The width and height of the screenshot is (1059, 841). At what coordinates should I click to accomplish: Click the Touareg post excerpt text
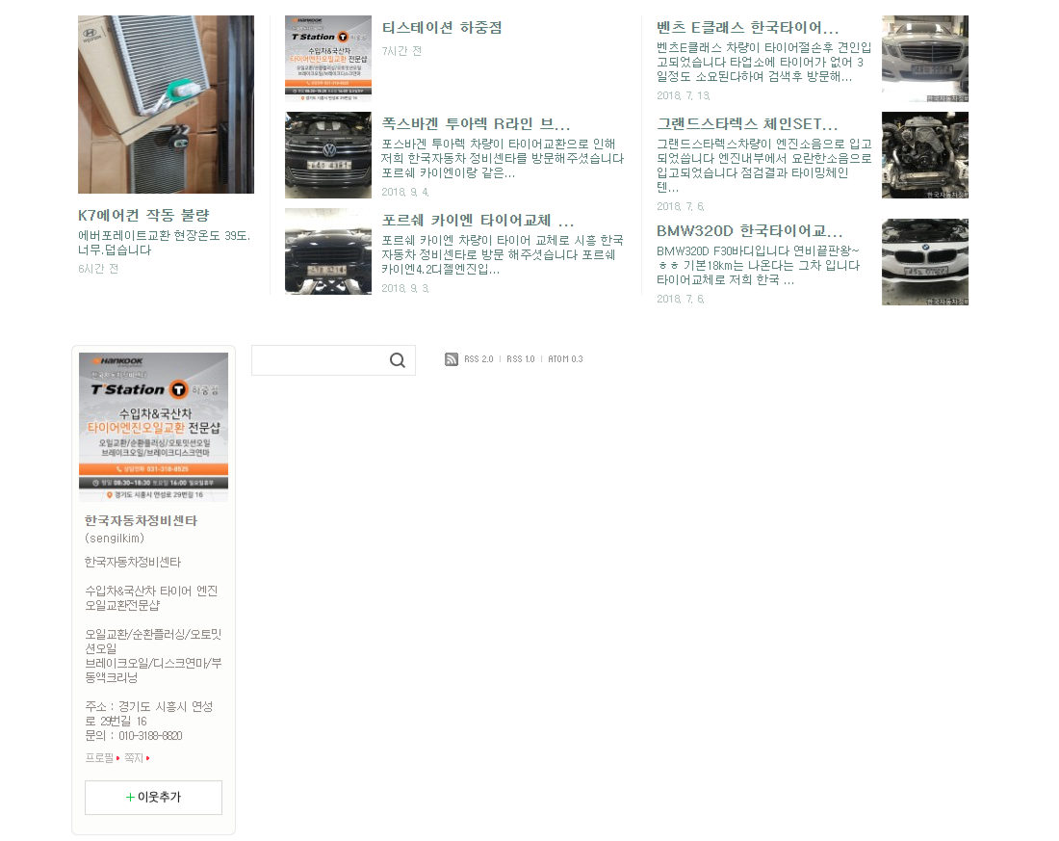tap(503, 158)
